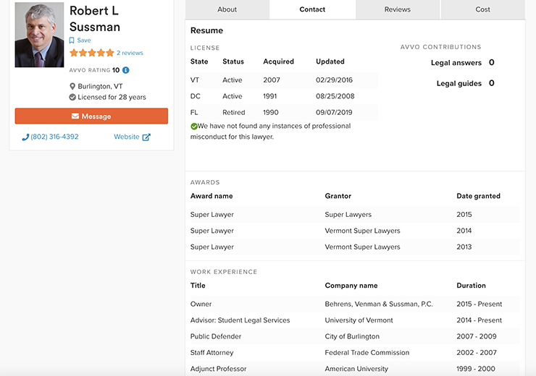
Task: Click the Federal Trade Commission company name
Action: point(367,353)
